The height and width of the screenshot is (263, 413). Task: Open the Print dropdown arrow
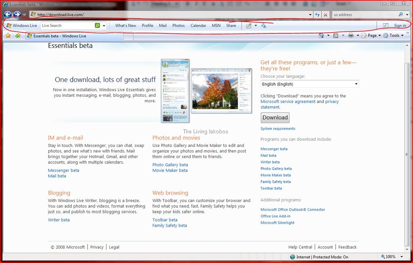[358, 35]
